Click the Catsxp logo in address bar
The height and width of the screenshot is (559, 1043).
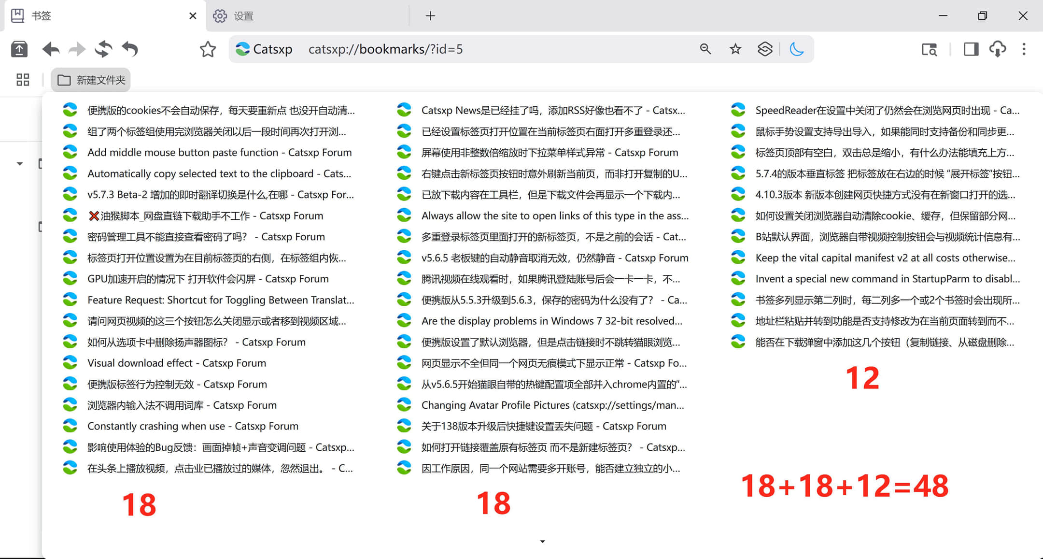tap(242, 49)
